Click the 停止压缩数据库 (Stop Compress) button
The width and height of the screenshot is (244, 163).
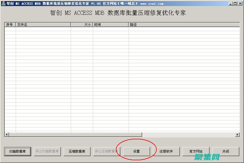coord(107,151)
